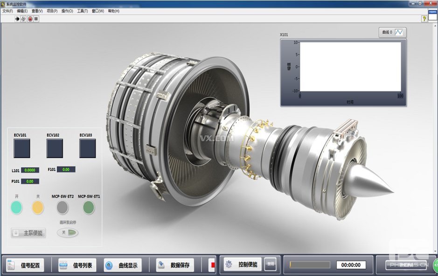Open the 曲线 0 plot legend style selector
438x276 pixels.
point(400,33)
